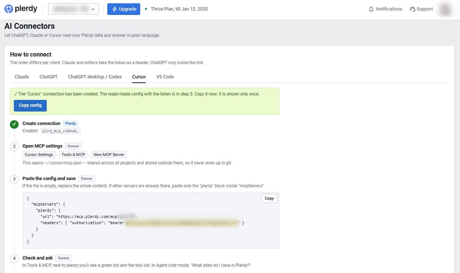The width and height of the screenshot is (460, 273).
Task: Click the Cursor badge beside Open MCP settings
Action: click(x=73, y=146)
